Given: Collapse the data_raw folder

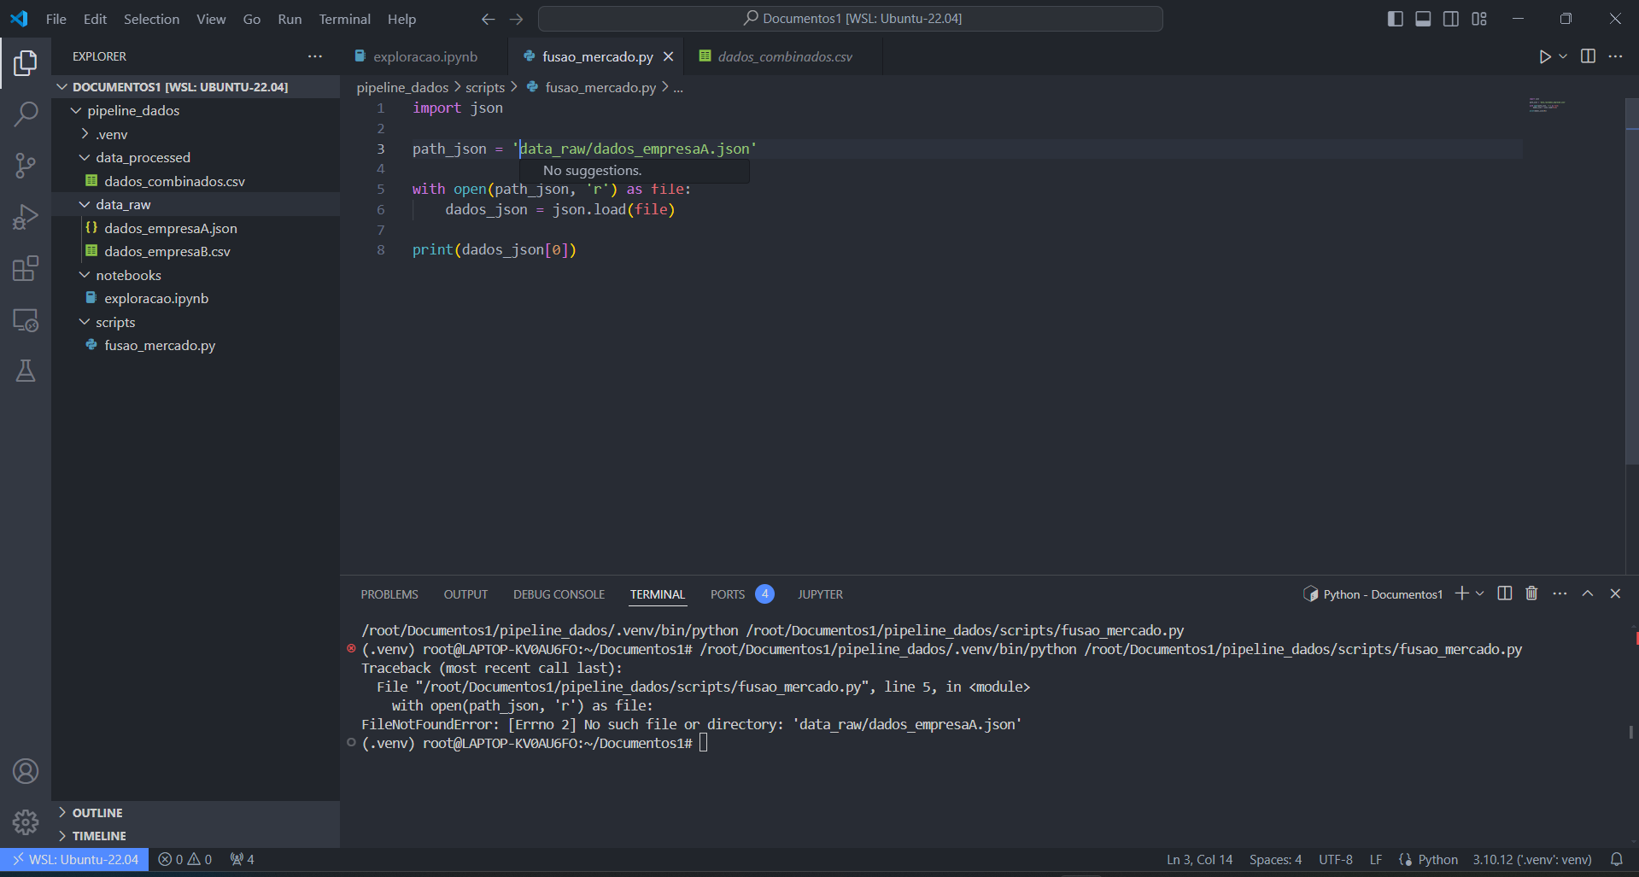Looking at the screenshot, I should pyautogui.click(x=85, y=205).
